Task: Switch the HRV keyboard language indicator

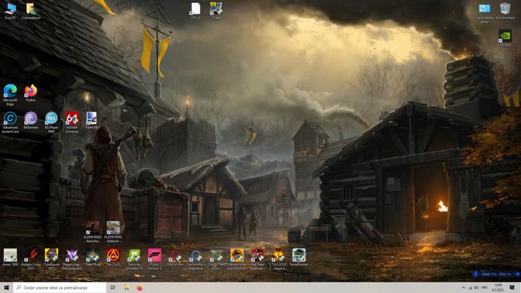Action: [485, 288]
